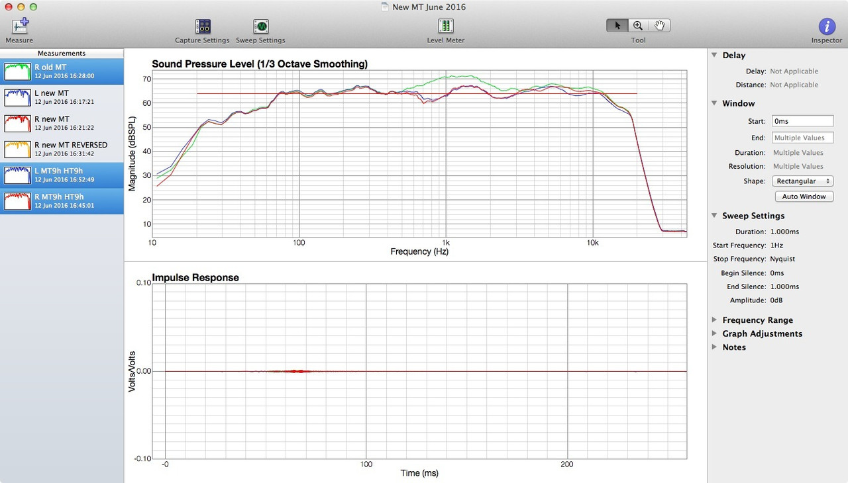Collapse the Delay section
This screenshot has height=483, width=848.
pyautogui.click(x=715, y=56)
